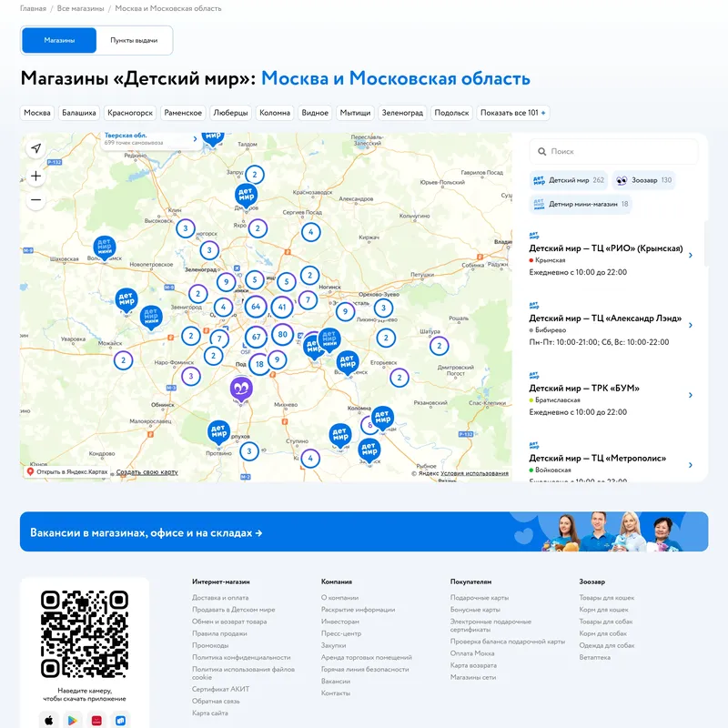Click the zoom-in plus control on the map
Screen dimensions: 728x728
click(x=35, y=175)
